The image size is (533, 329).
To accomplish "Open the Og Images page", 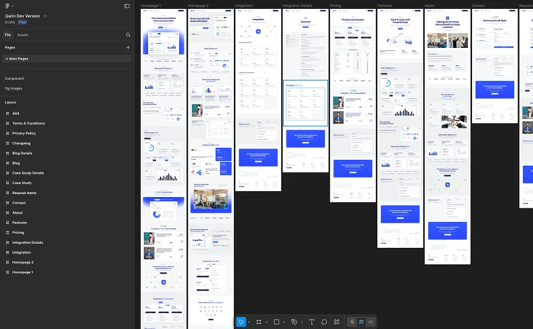I will tap(14, 88).
